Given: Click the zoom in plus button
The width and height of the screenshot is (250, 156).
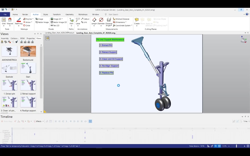Looking at the screenshot, I should coord(245,146).
